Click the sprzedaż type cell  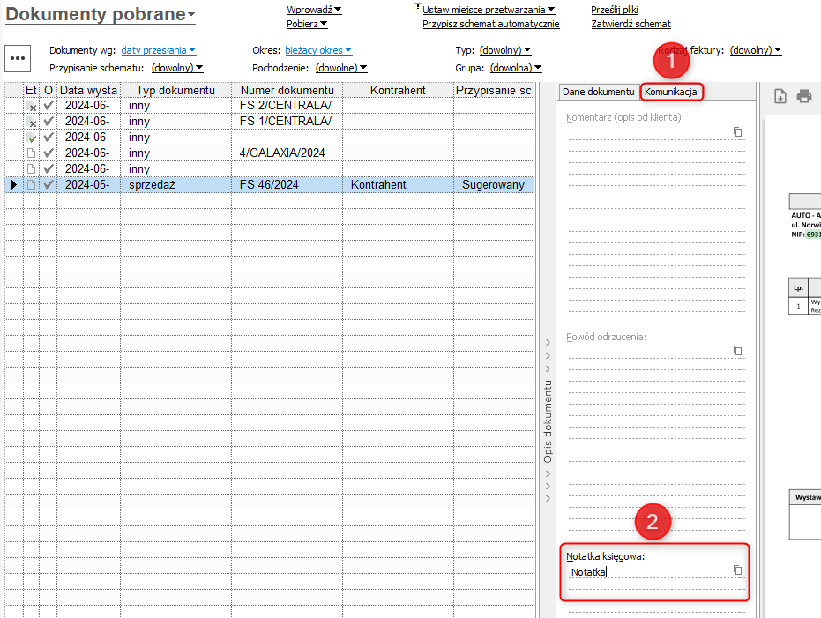coord(176,185)
